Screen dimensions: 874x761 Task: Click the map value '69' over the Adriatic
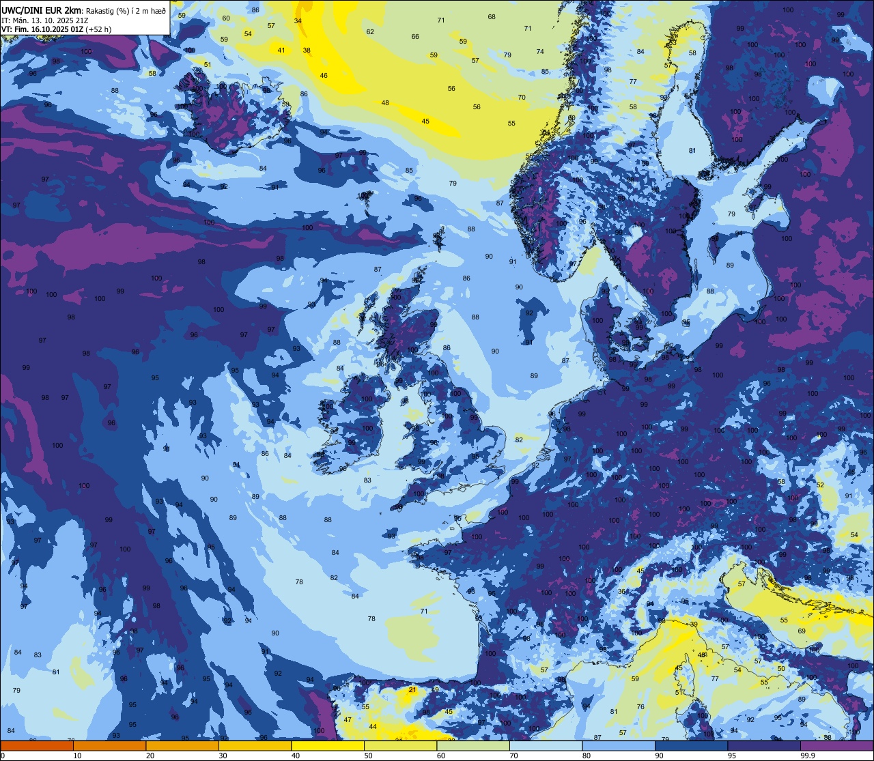802,631
